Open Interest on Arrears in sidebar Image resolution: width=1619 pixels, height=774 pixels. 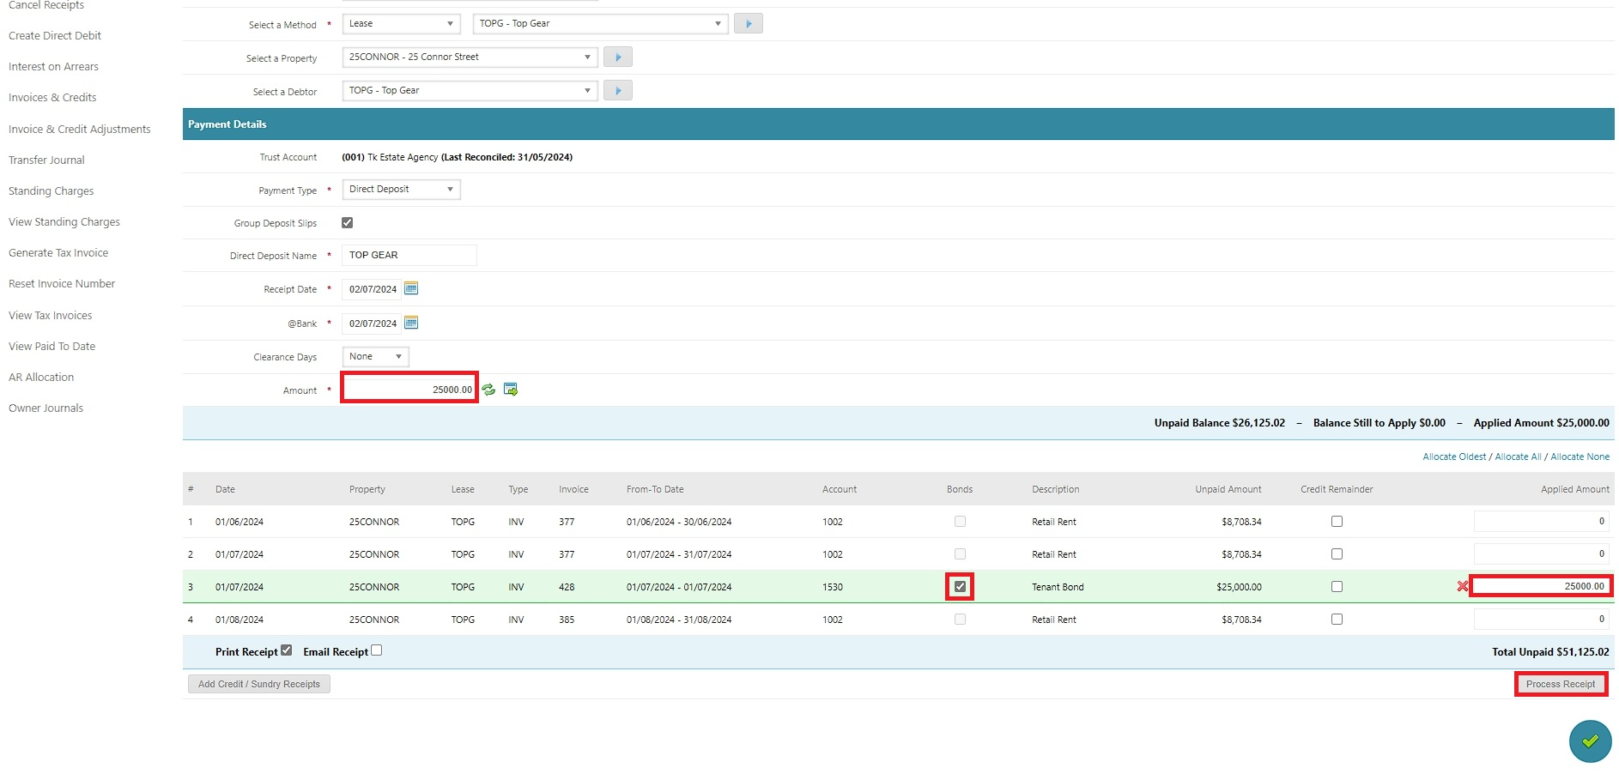(53, 67)
